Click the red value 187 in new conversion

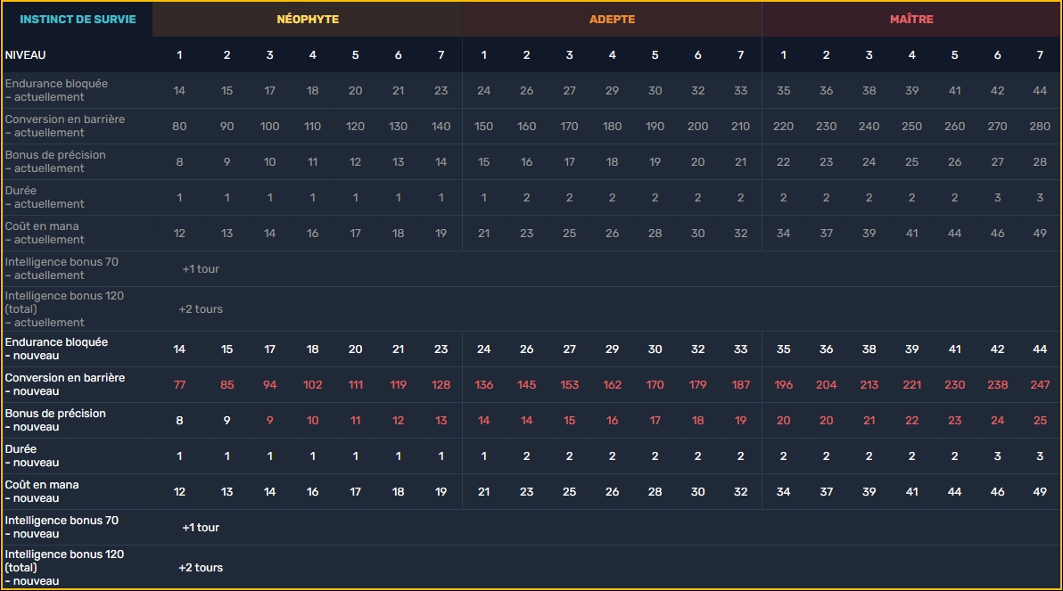(x=741, y=385)
